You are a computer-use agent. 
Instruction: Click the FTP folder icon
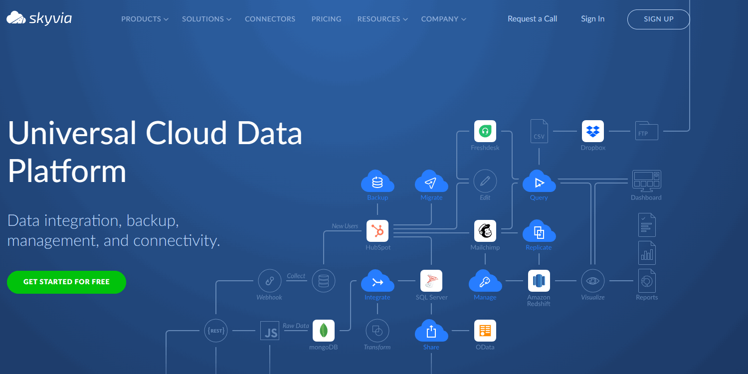click(647, 131)
